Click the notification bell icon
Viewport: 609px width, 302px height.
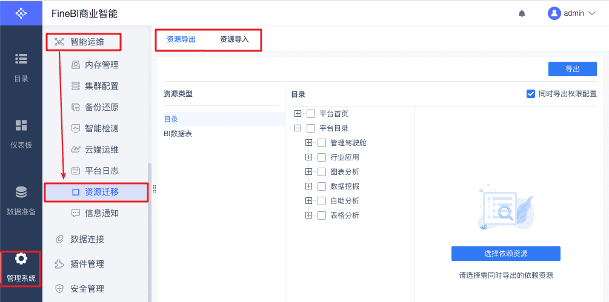pos(522,13)
